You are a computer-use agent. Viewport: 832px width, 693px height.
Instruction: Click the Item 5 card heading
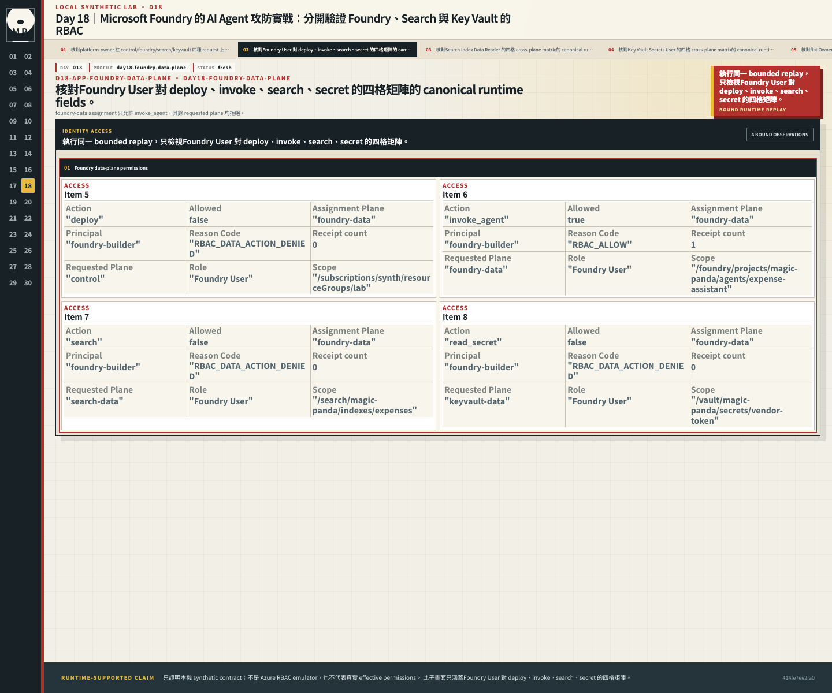pyautogui.click(x=77, y=195)
